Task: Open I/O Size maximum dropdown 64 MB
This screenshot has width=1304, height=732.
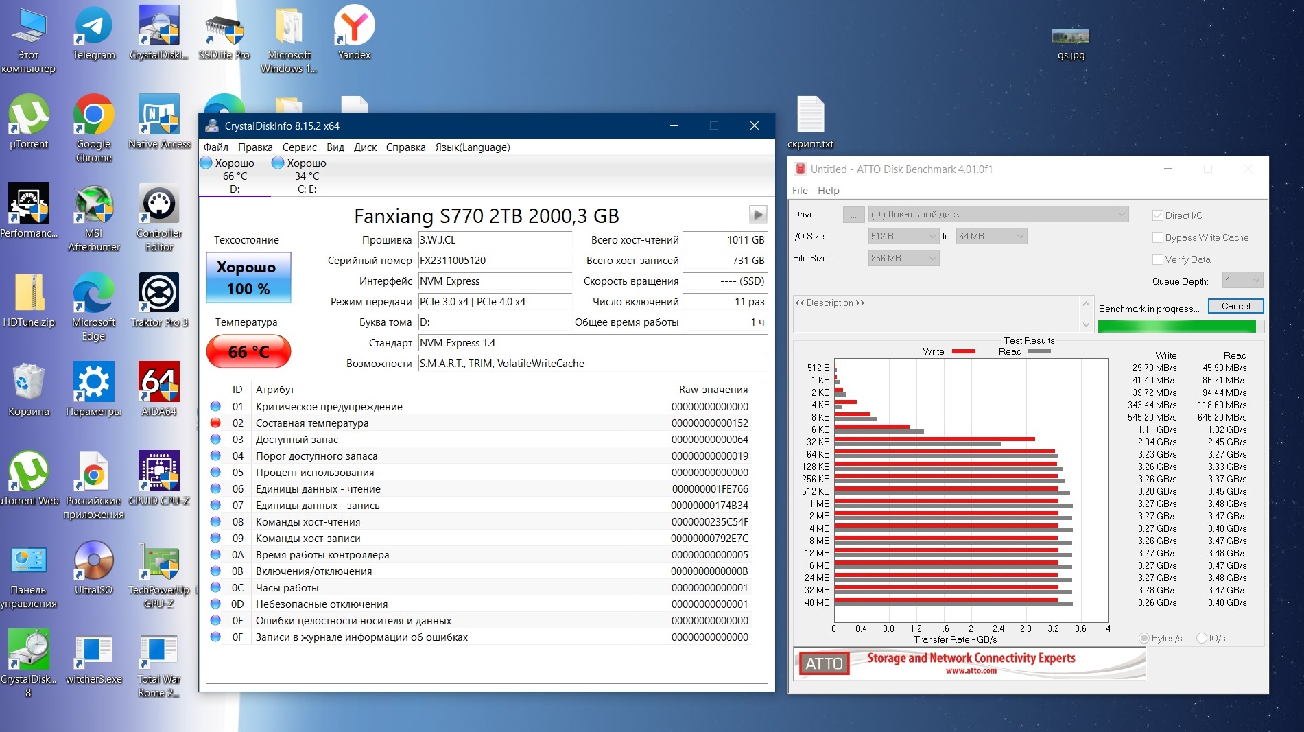Action: point(991,236)
